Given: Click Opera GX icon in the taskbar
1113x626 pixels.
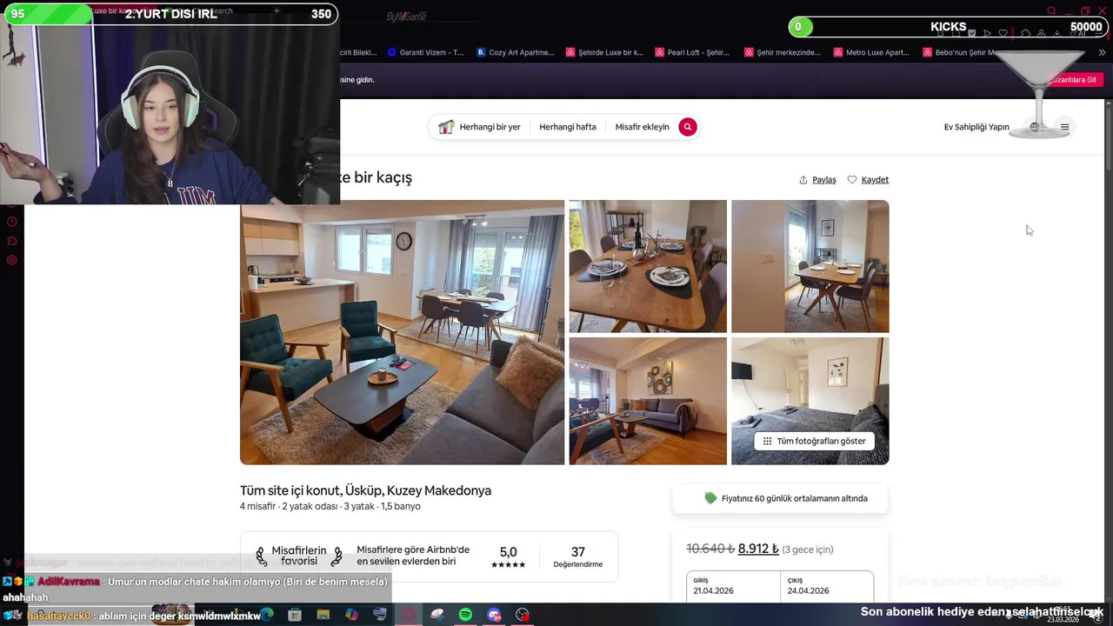Looking at the screenshot, I should coord(409,615).
